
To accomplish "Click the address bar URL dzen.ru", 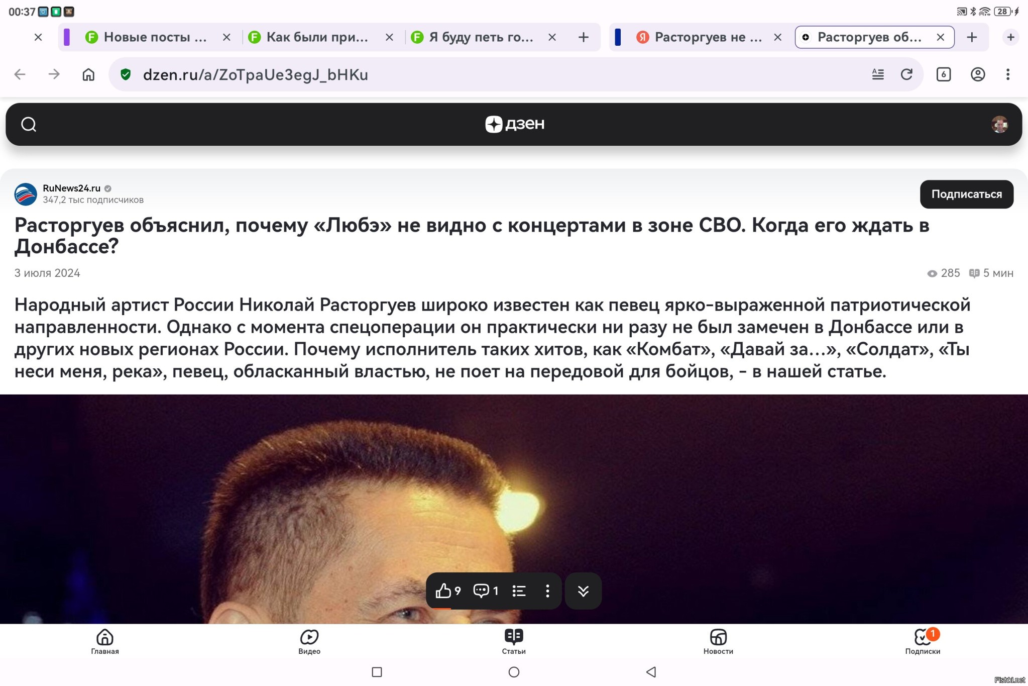I will (255, 74).
